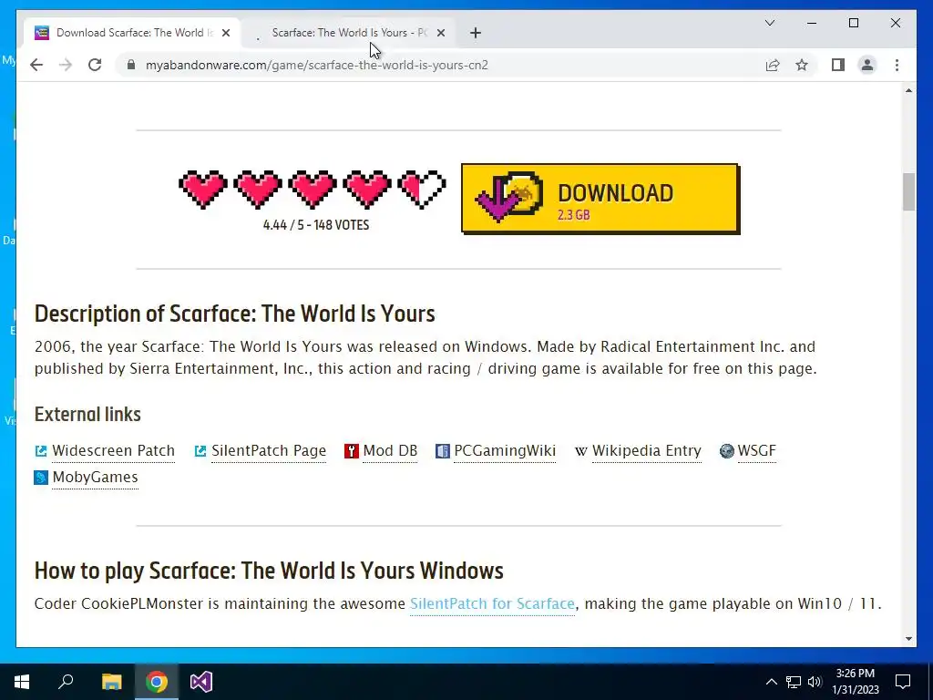Click the "Description of Scarface" heading

coord(234,314)
